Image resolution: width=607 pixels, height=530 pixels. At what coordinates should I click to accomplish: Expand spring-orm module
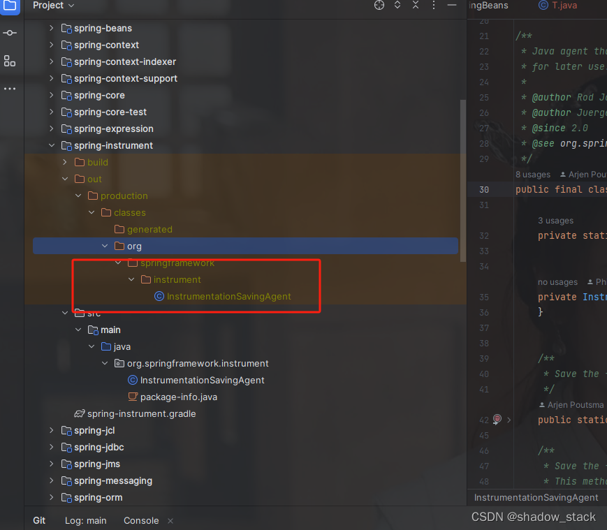(x=52, y=497)
